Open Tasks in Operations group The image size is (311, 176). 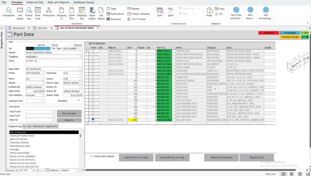pos(111,9)
